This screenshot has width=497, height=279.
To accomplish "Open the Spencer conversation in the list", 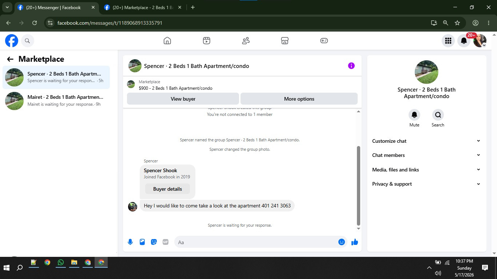I will point(56,77).
